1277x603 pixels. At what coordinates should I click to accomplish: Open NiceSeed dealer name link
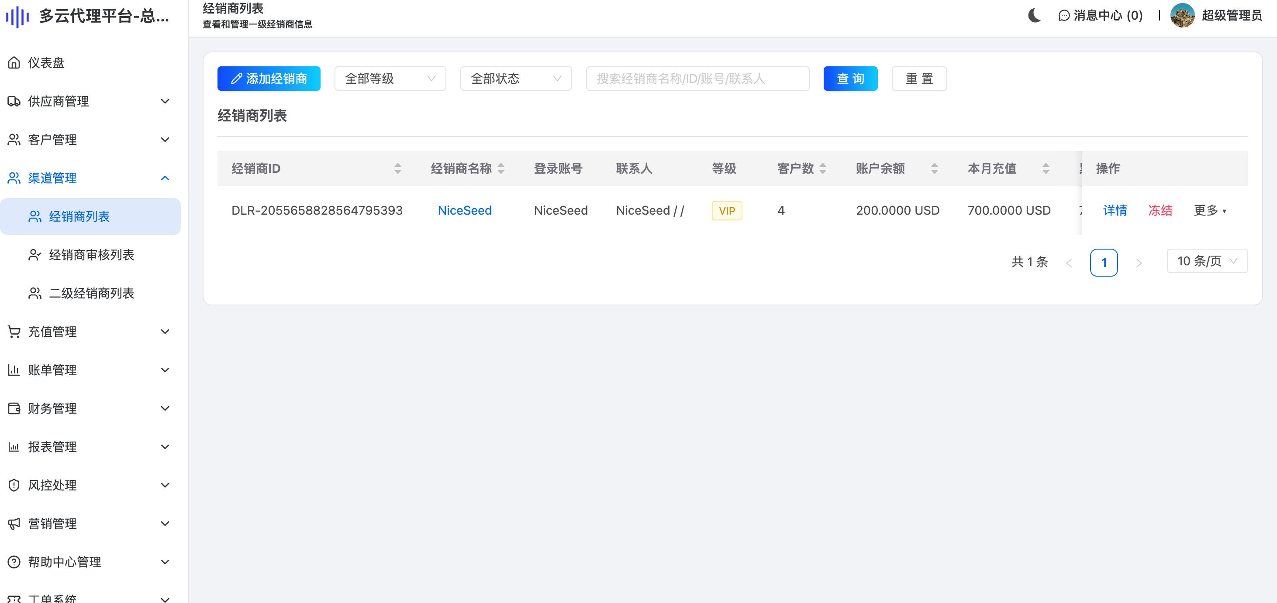pos(465,210)
